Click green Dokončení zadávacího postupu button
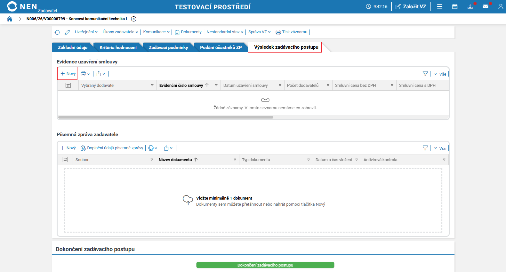This screenshot has height=272, width=506. (265, 265)
